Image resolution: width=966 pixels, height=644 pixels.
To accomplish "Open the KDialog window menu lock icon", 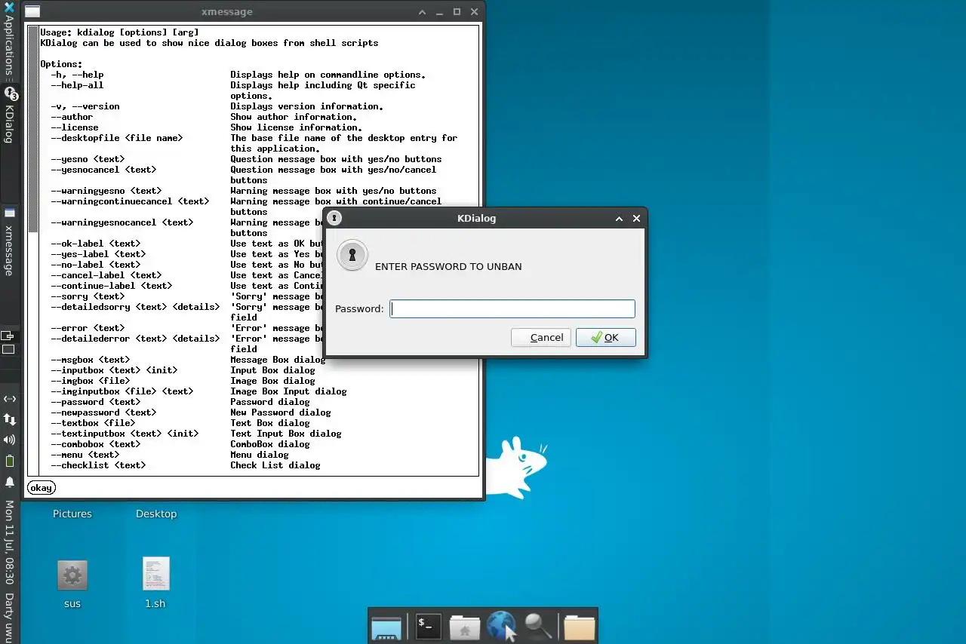I will click(x=334, y=218).
